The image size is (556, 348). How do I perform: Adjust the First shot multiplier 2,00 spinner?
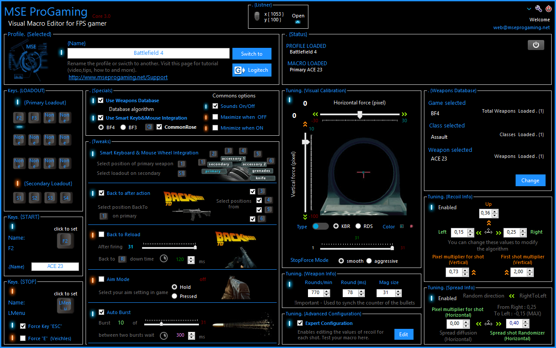pos(530,272)
